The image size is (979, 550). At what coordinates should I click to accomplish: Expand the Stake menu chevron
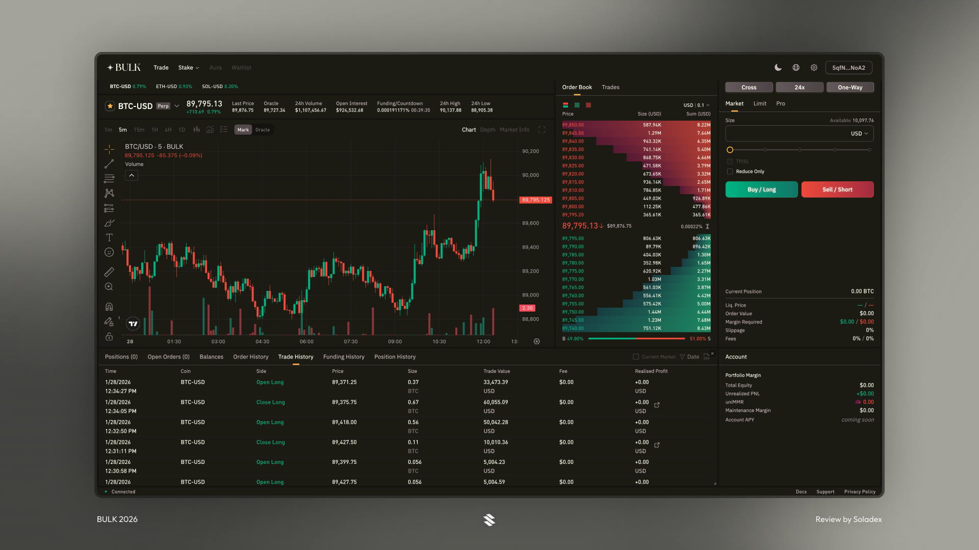(x=197, y=67)
